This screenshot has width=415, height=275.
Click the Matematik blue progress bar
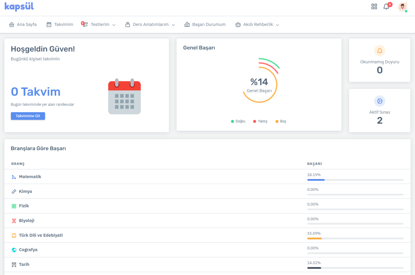pos(316,180)
